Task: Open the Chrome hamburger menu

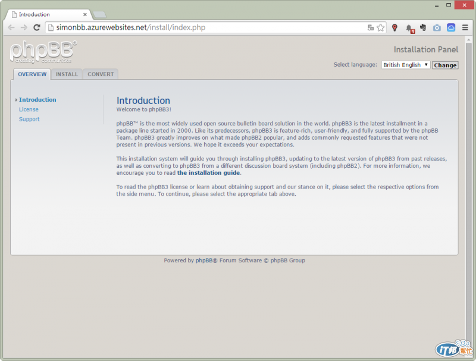Action: click(465, 27)
